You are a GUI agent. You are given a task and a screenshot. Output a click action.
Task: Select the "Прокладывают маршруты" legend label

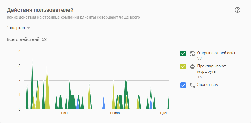[211, 69]
